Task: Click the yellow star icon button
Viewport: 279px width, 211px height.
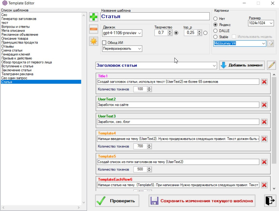Action: click(93, 41)
